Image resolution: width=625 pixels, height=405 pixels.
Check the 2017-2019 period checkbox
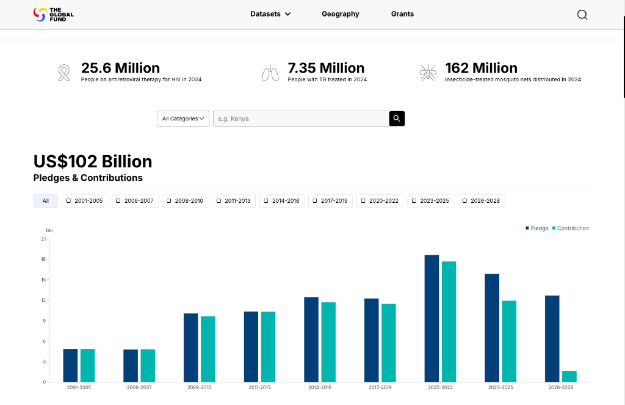coord(314,201)
